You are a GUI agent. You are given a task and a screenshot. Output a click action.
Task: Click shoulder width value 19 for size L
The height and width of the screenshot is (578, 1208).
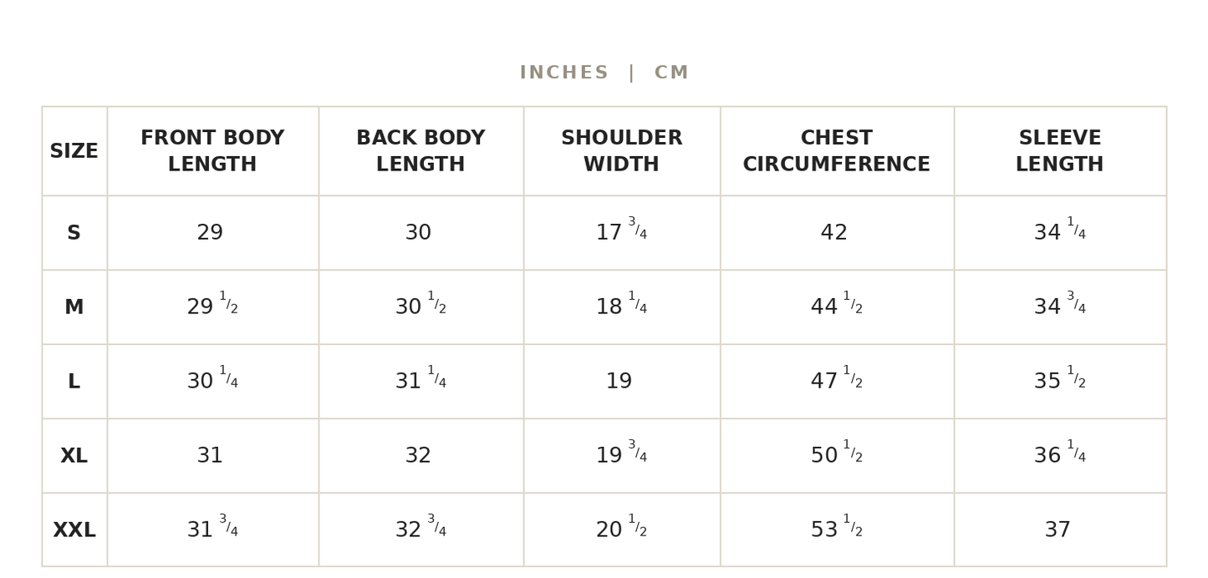pos(619,383)
